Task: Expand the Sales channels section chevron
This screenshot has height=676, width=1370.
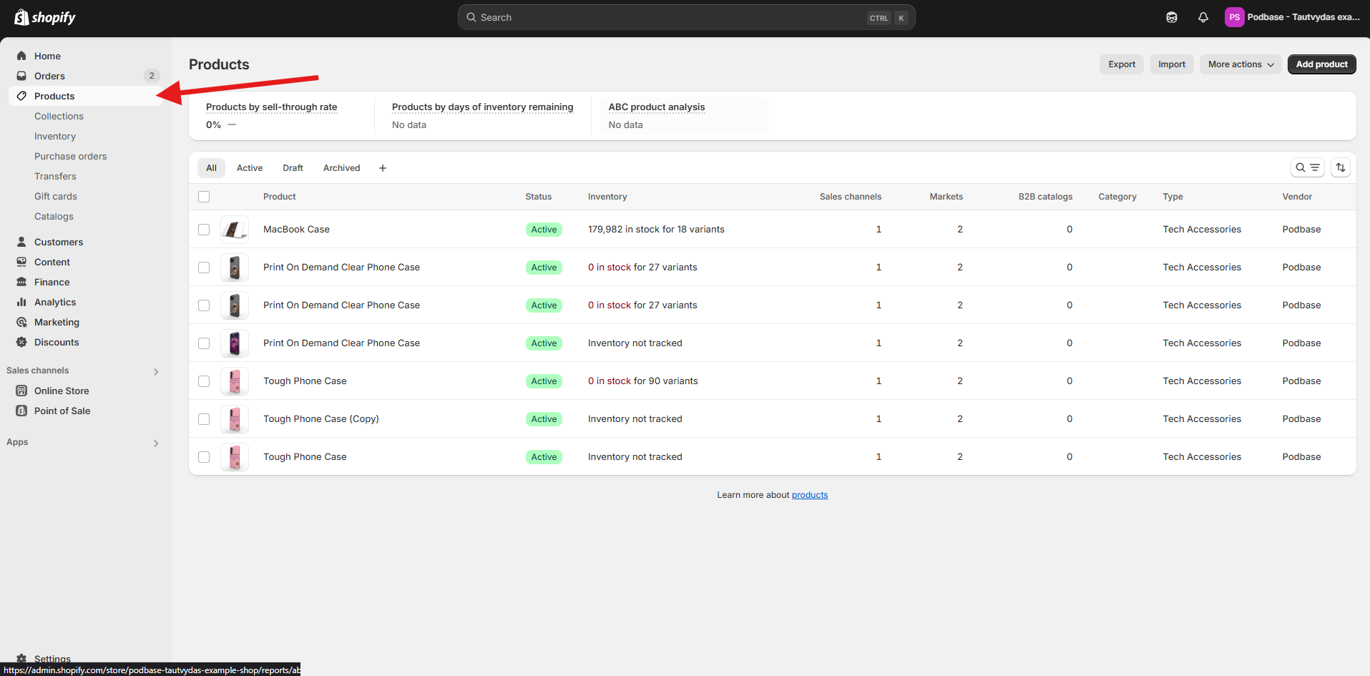Action: tap(156, 371)
